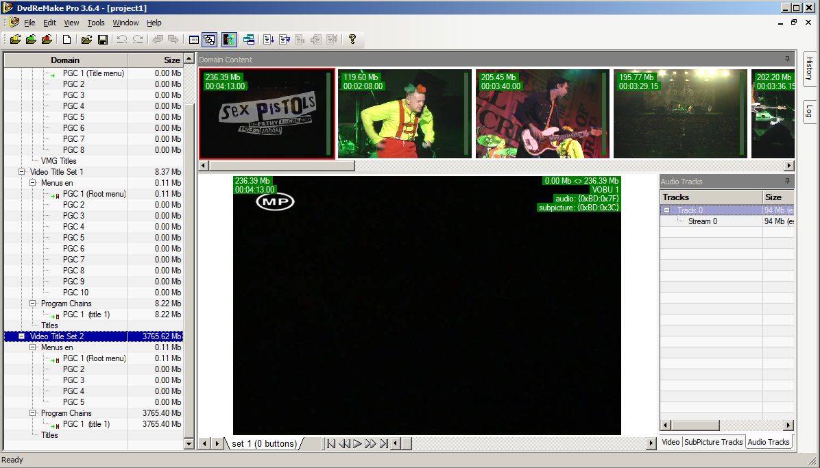Select the 119.60 Mb clown thumbnail

pyautogui.click(x=405, y=114)
